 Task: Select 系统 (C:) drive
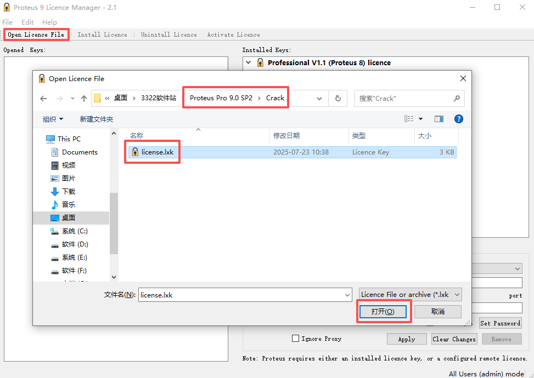[70, 231]
